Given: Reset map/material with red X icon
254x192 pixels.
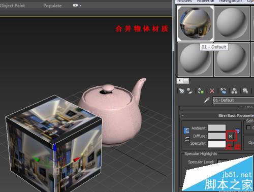Looking at the screenshot, I should [x=212, y=91].
